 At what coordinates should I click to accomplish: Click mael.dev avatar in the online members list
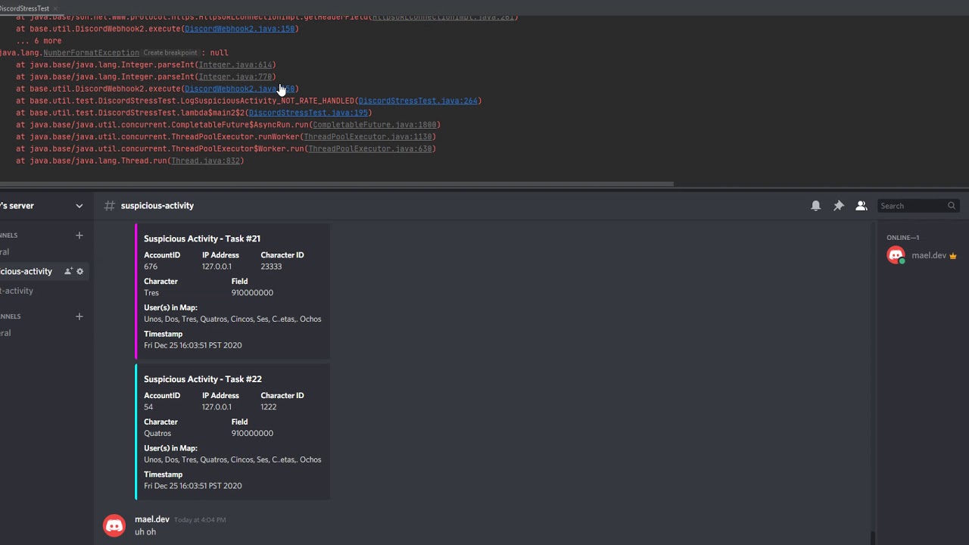[x=896, y=256]
